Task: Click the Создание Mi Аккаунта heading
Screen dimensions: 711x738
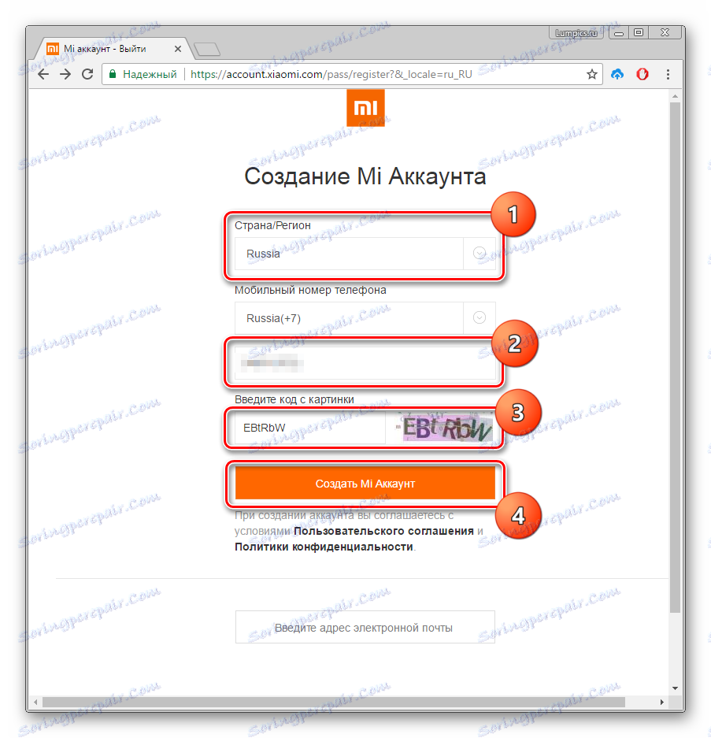Action: 365,176
